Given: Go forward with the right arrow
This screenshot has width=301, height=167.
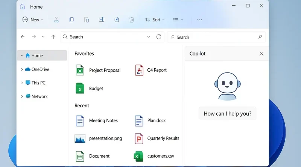Looking at the screenshot, I should [x=34, y=37].
